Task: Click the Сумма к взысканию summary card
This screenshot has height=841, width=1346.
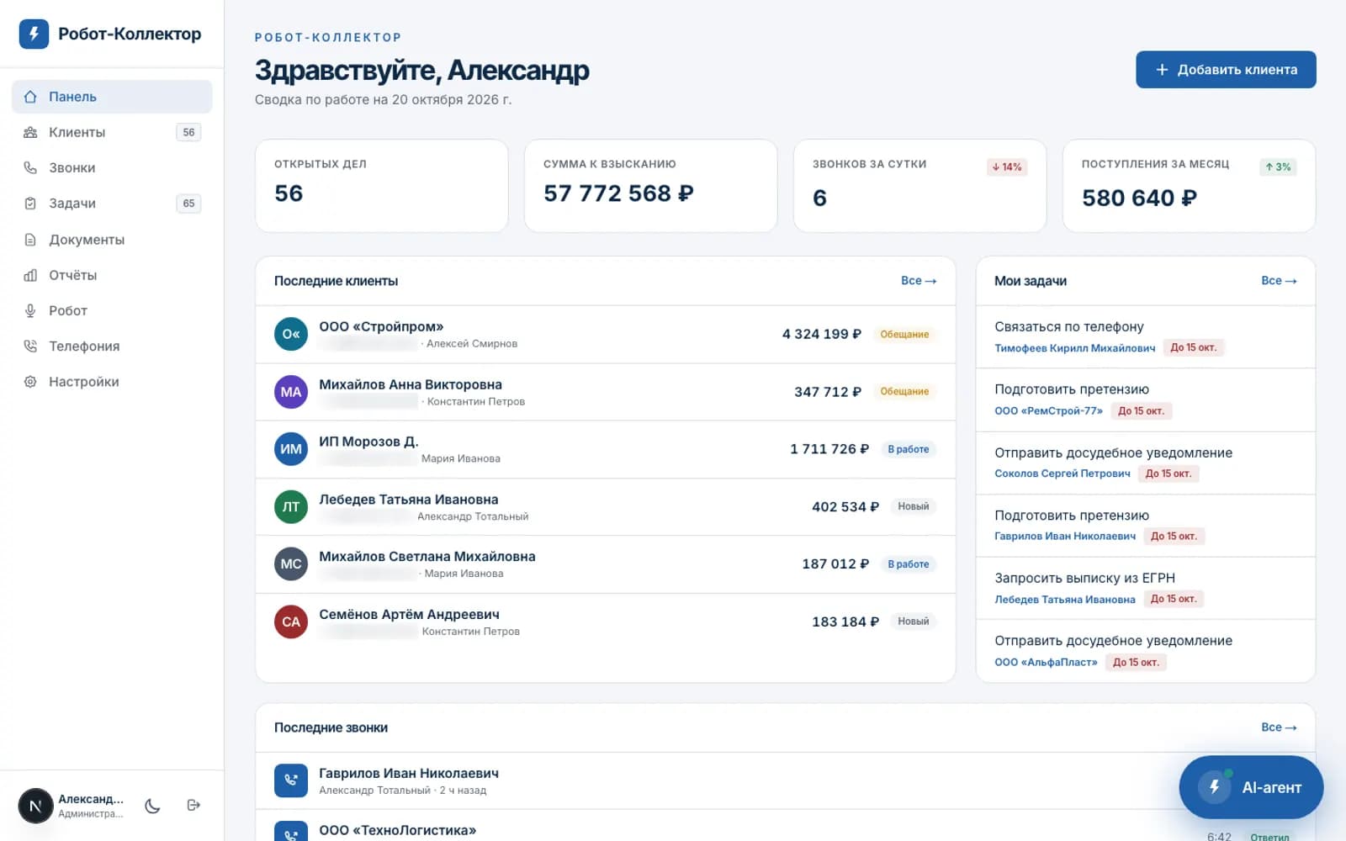Action: pyautogui.click(x=651, y=186)
